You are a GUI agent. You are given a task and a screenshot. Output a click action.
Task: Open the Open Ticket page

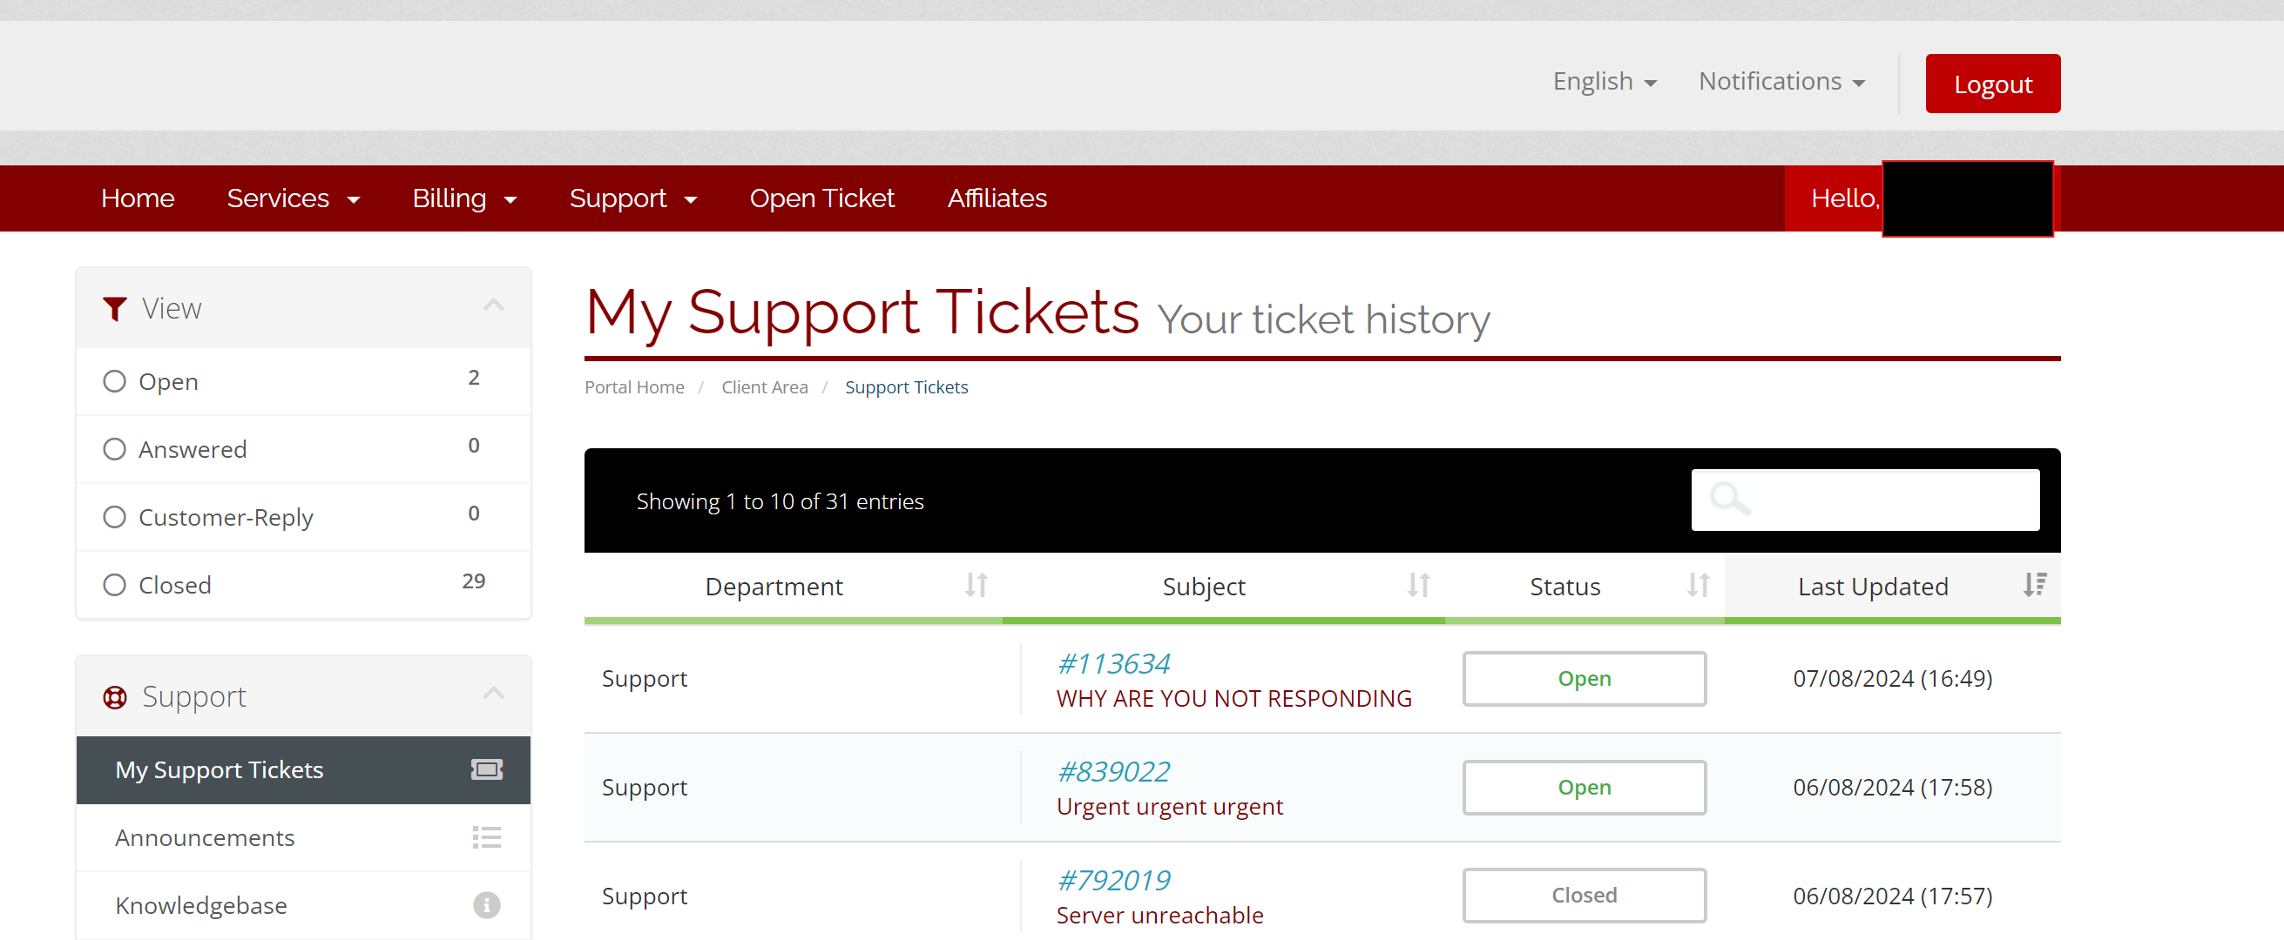(x=822, y=198)
